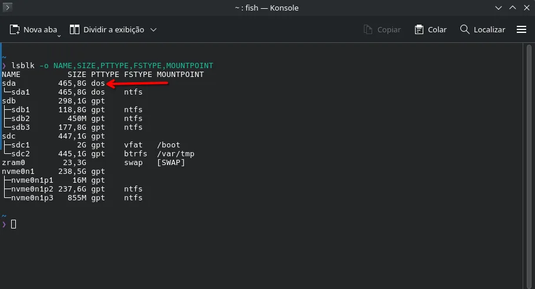Open the hamburger menu
Viewport: 535px width, 289px height.
pyautogui.click(x=521, y=29)
